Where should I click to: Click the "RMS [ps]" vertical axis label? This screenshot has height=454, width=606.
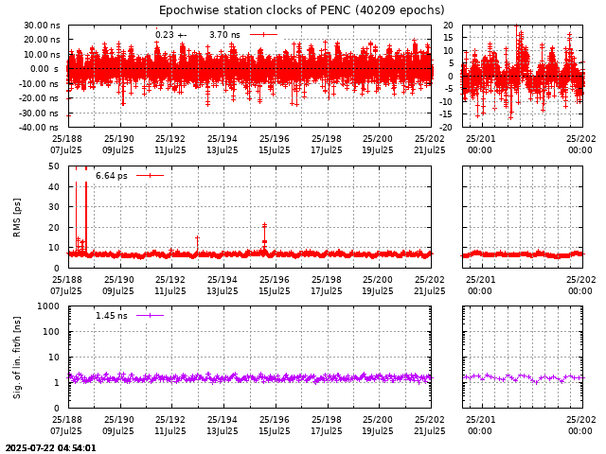coord(17,218)
